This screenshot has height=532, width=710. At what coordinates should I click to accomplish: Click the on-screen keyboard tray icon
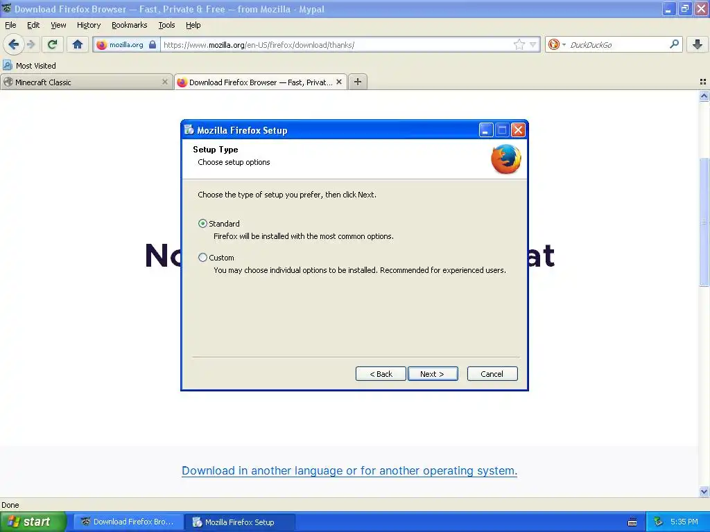coord(632,522)
